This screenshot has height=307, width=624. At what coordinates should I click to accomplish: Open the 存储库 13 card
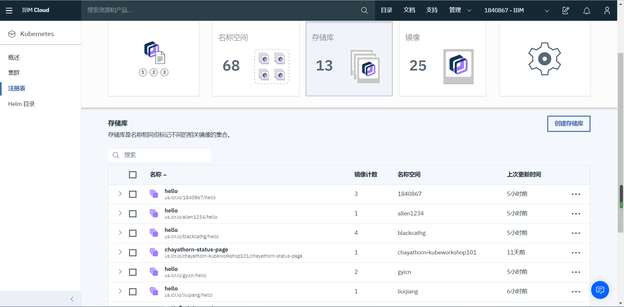[x=349, y=59]
